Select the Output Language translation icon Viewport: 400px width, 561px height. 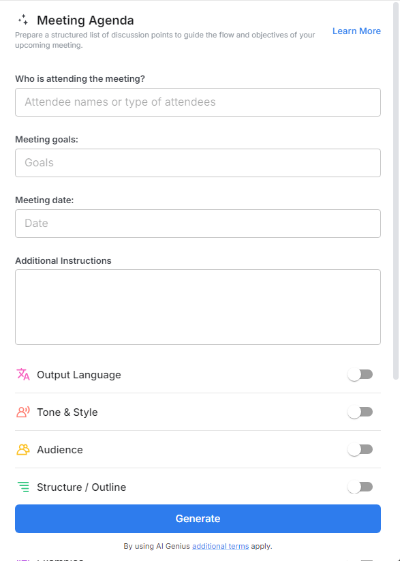[22, 374]
